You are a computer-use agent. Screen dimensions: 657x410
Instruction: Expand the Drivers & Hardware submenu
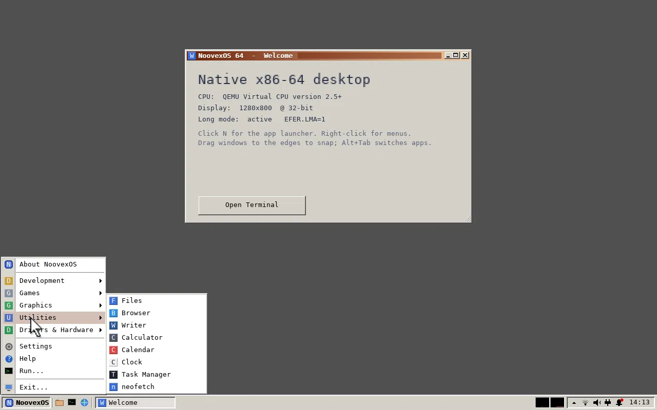pos(54,330)
